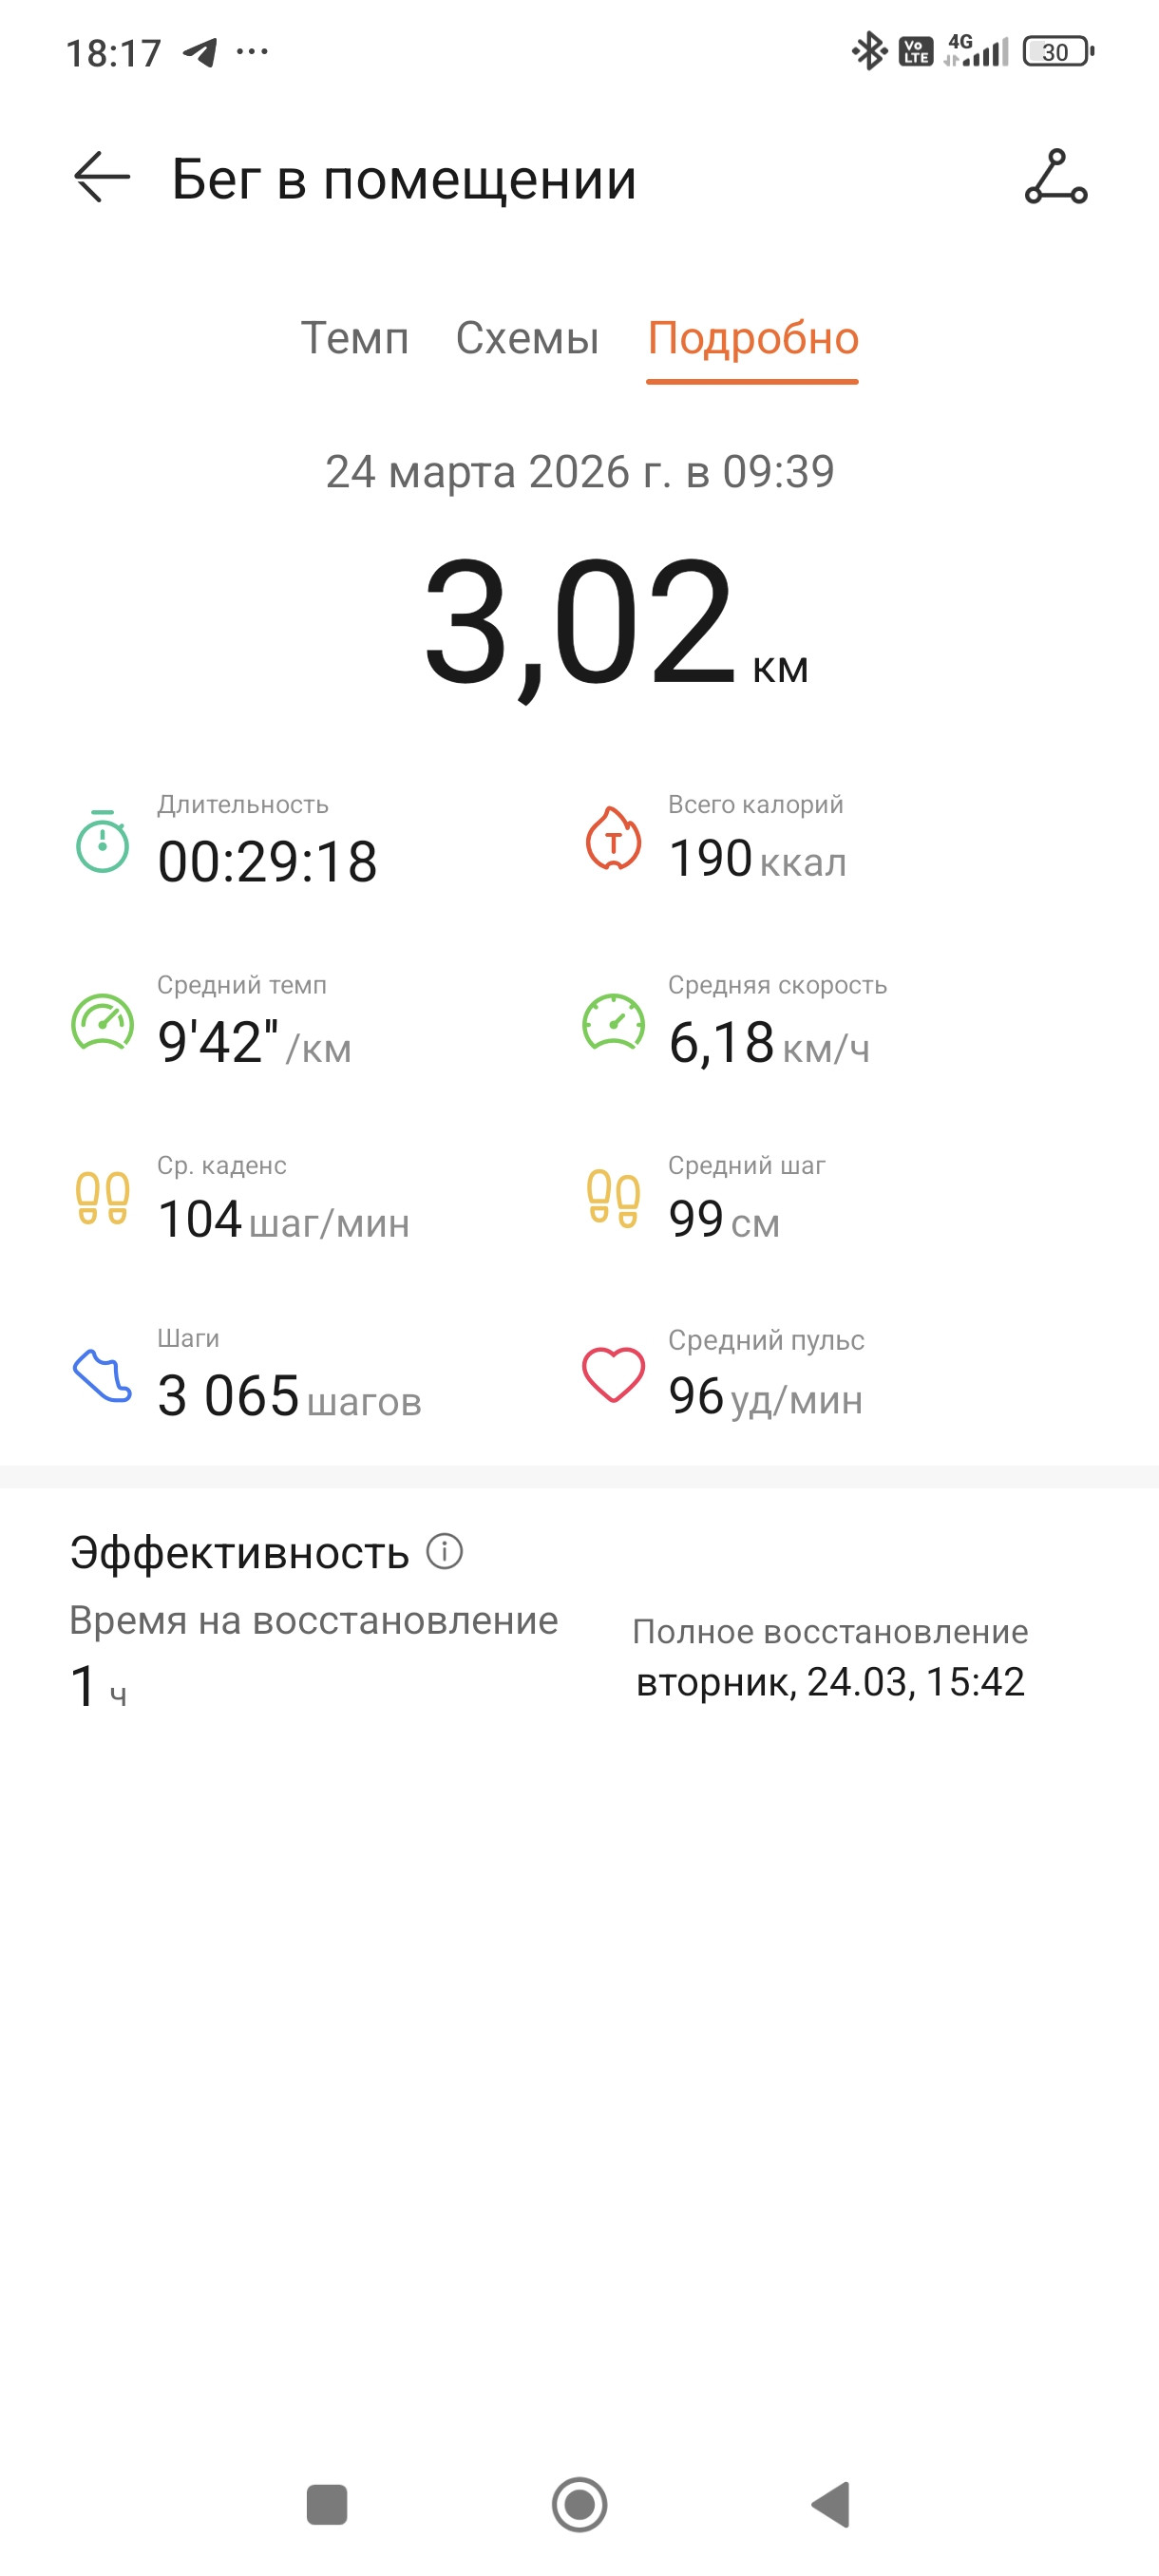This screenshot has height=2576, width=1159.
Task: Tap the average stride footprints icon
Action: tap(613, 1198)
